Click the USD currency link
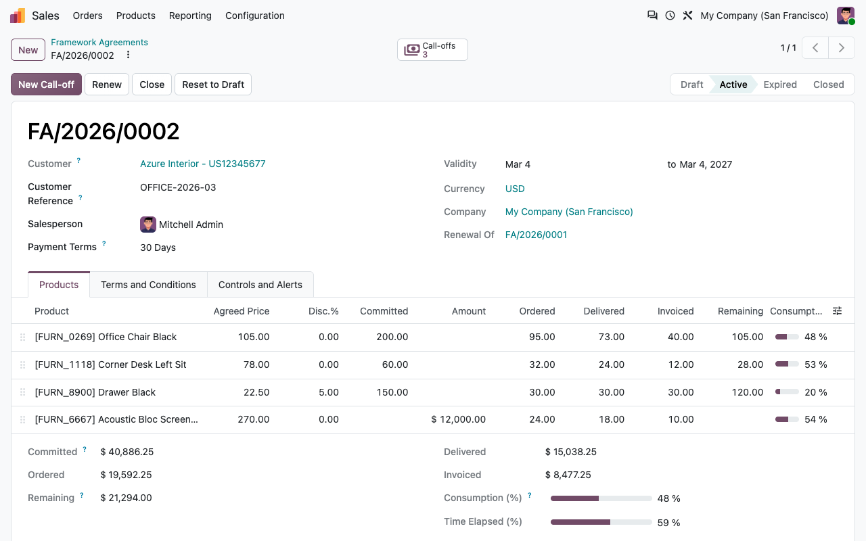The height and width of the screenshot is (541, 866). coord(515,189)
